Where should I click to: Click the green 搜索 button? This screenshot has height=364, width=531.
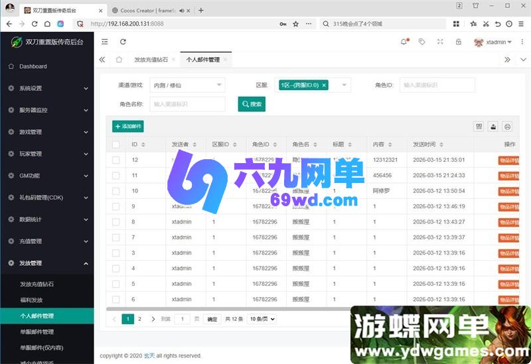(x=252, y=104)
